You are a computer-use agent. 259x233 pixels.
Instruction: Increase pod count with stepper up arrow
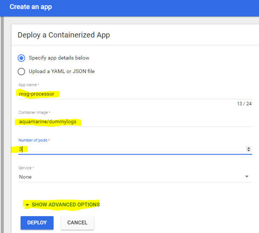(249, 148)
